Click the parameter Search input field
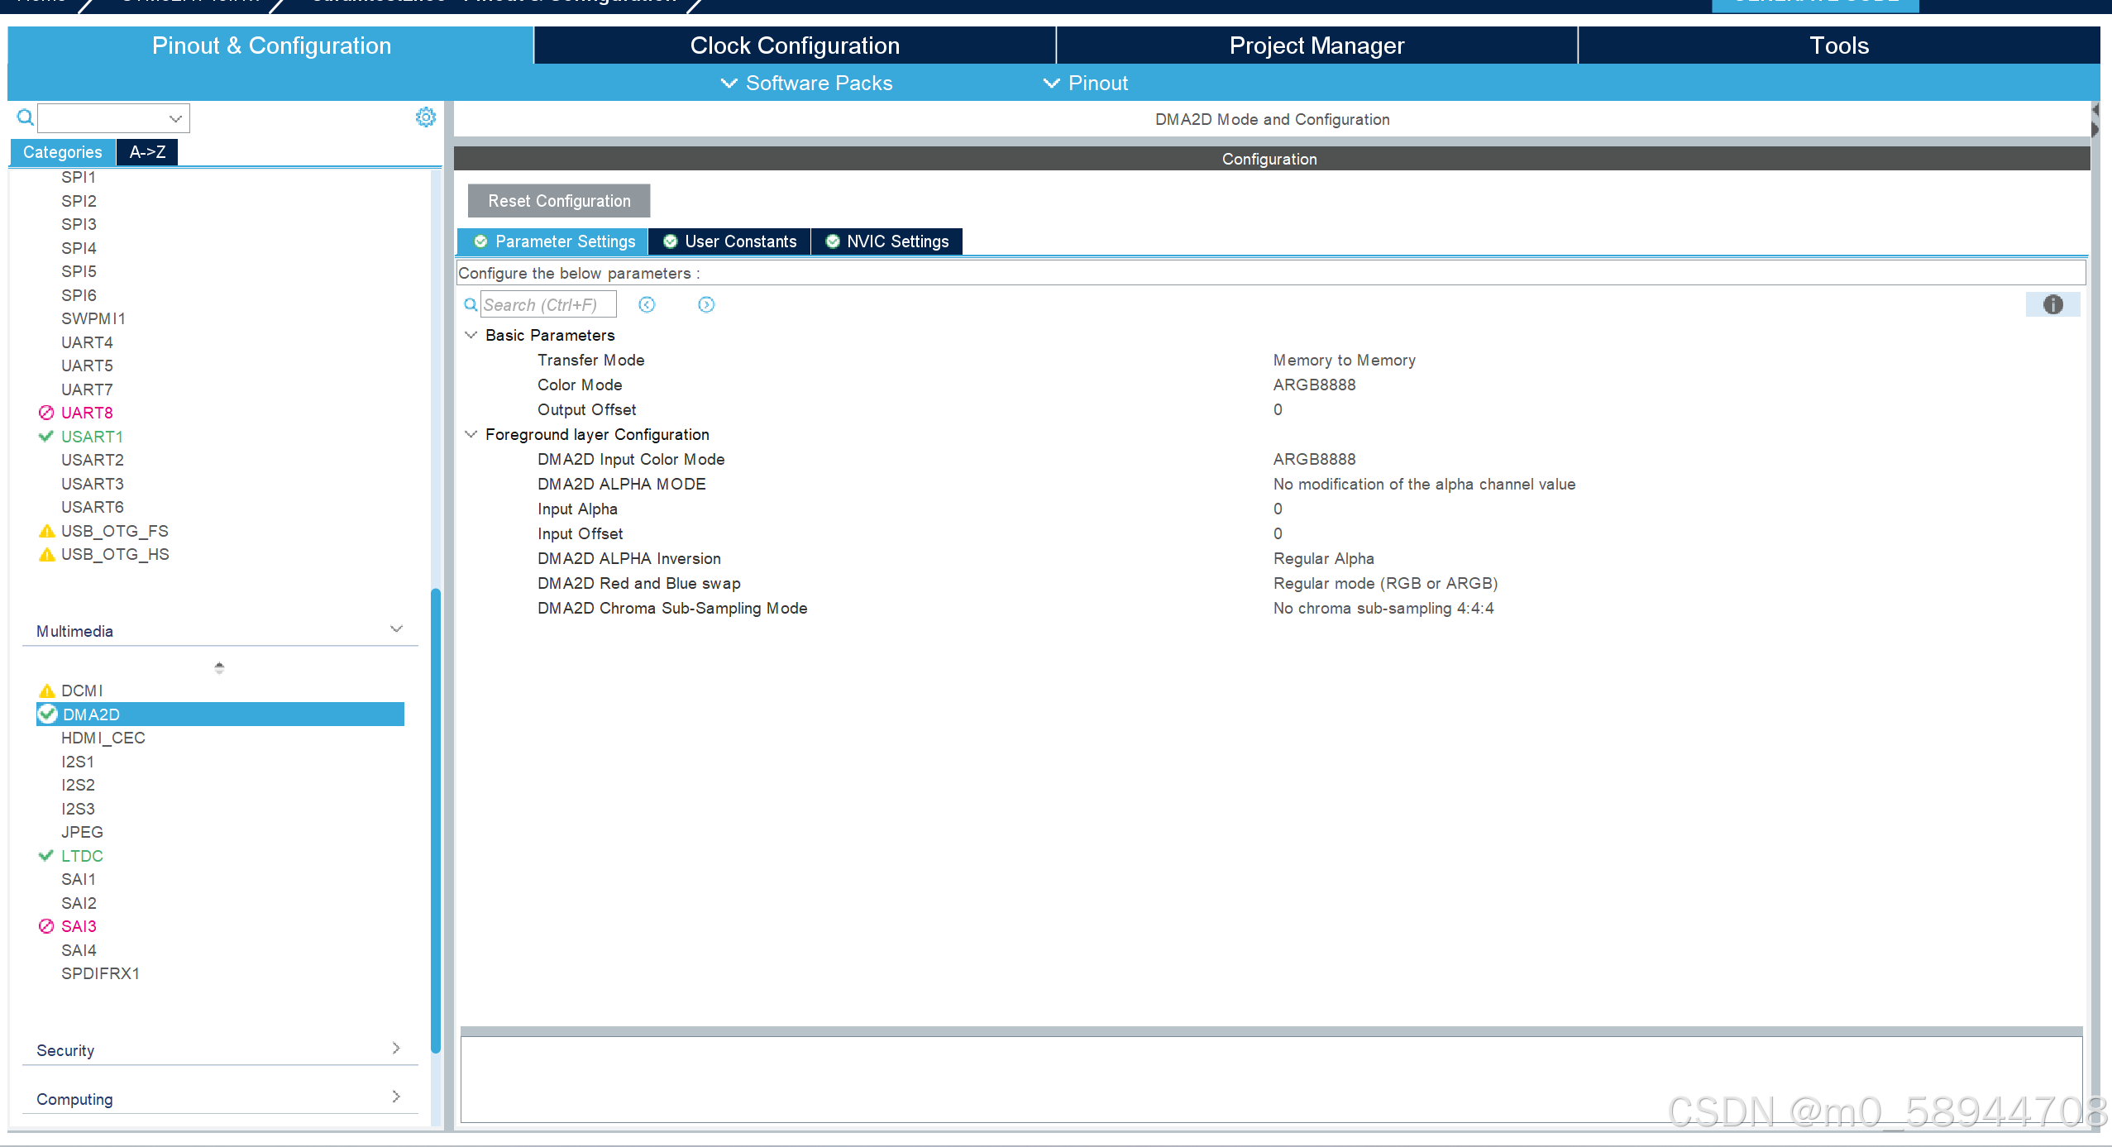Image resolution: width=2112 pixels, height=1147 pixels. (547, 304)
